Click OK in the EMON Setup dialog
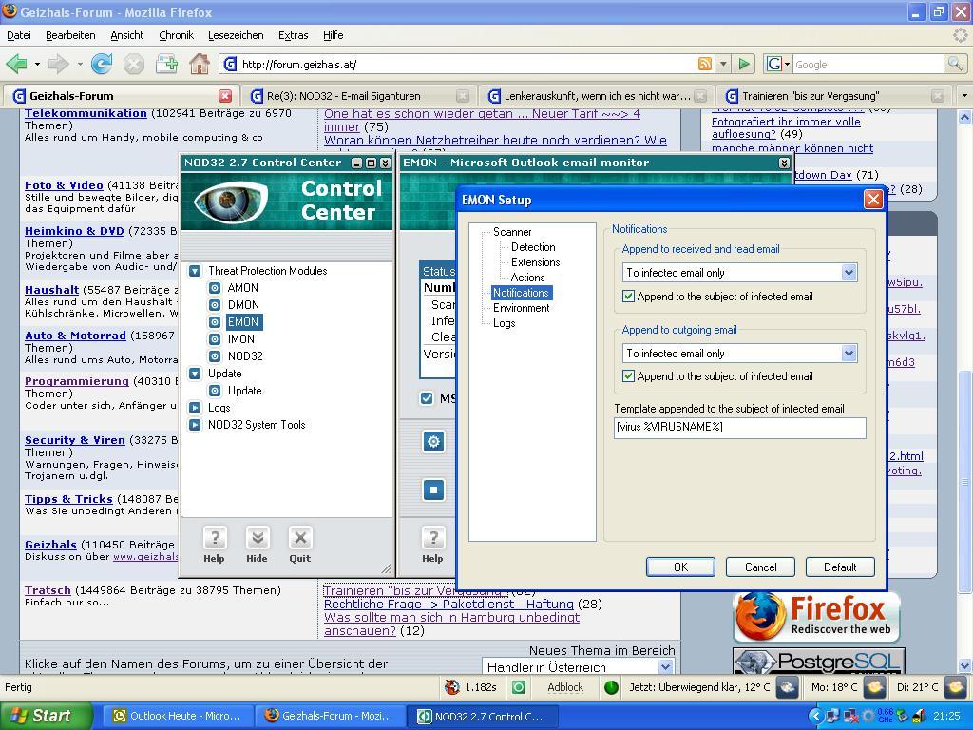The width and height of the screenshot is (973, 730). click(x=680, y=567)
